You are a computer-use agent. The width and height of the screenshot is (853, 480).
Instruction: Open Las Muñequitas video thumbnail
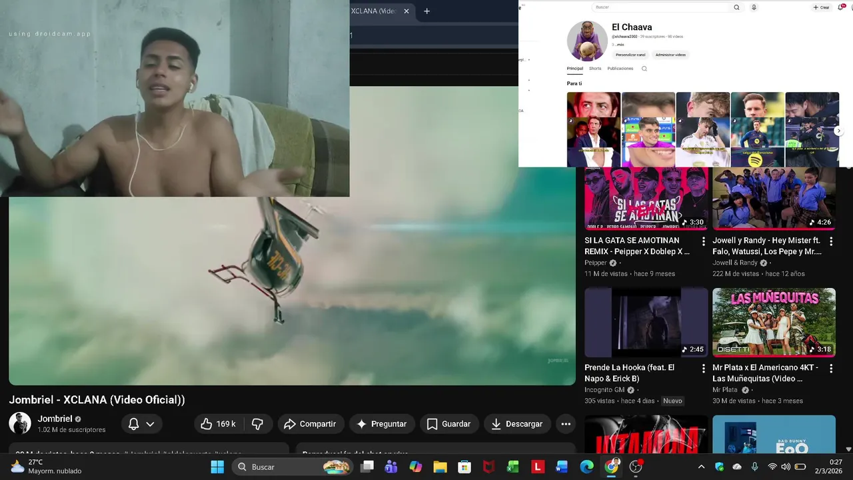pos(774,323)
